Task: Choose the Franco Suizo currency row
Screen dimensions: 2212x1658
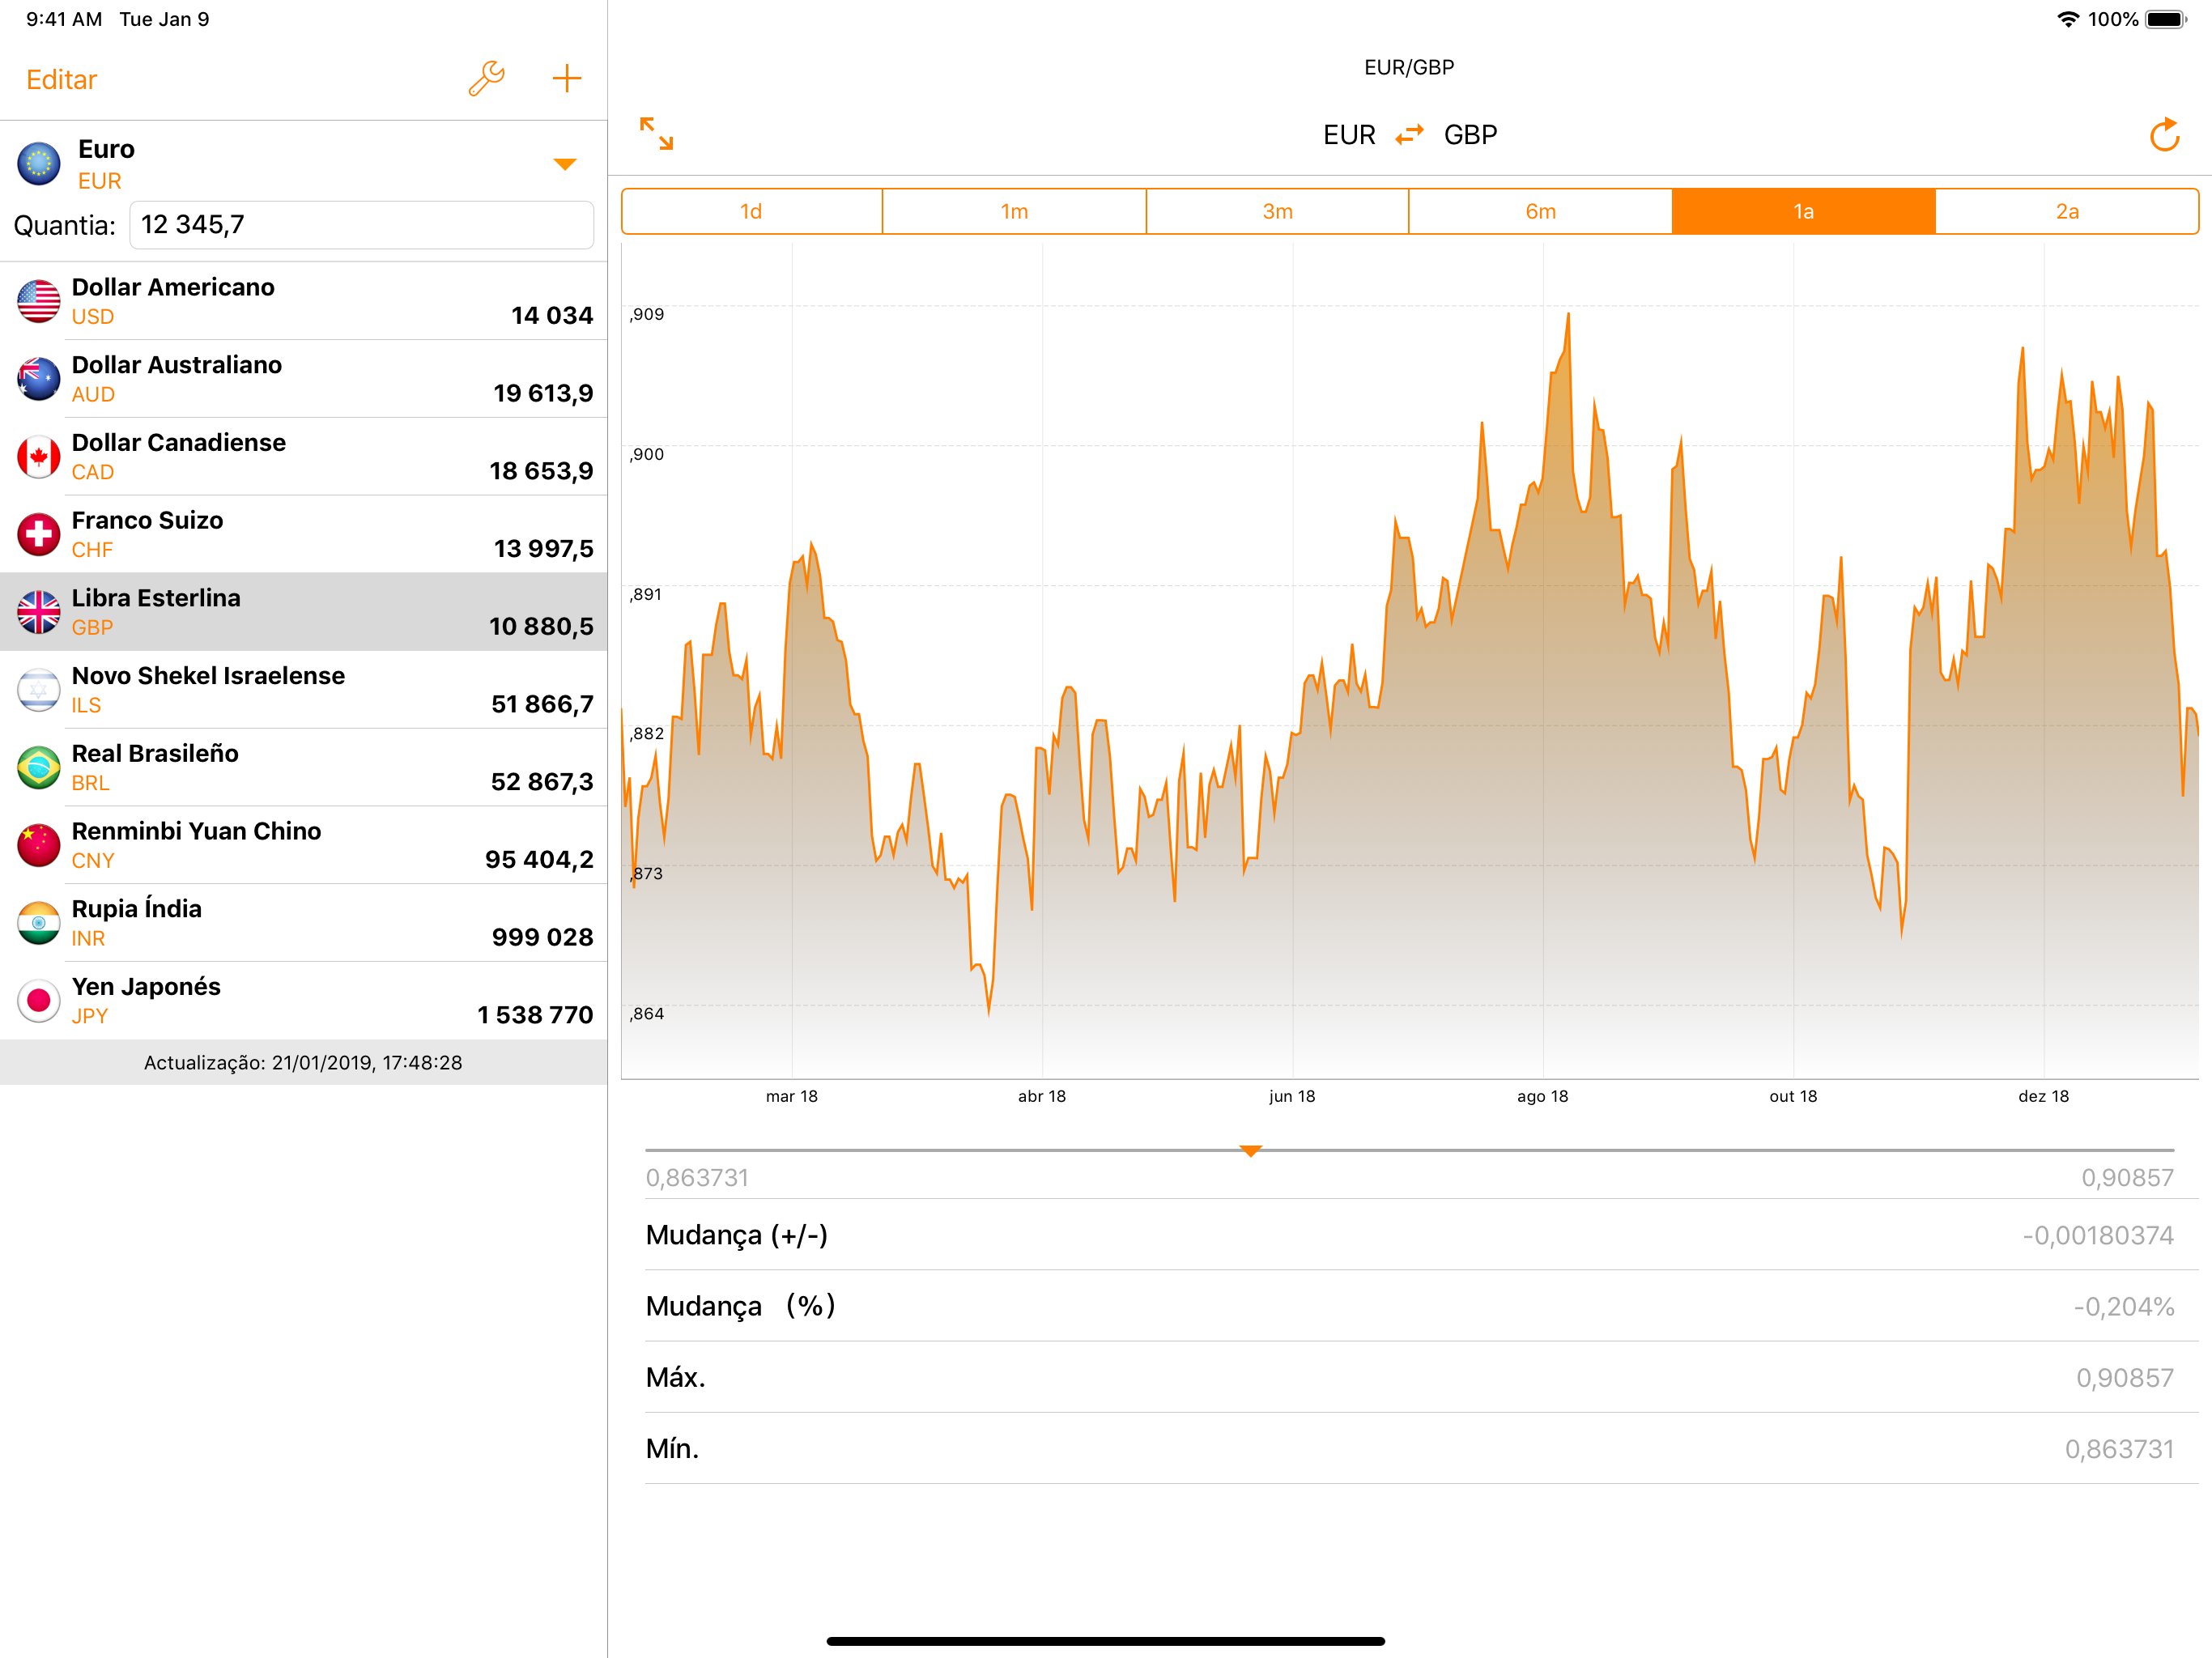Action: coord(303,534)
